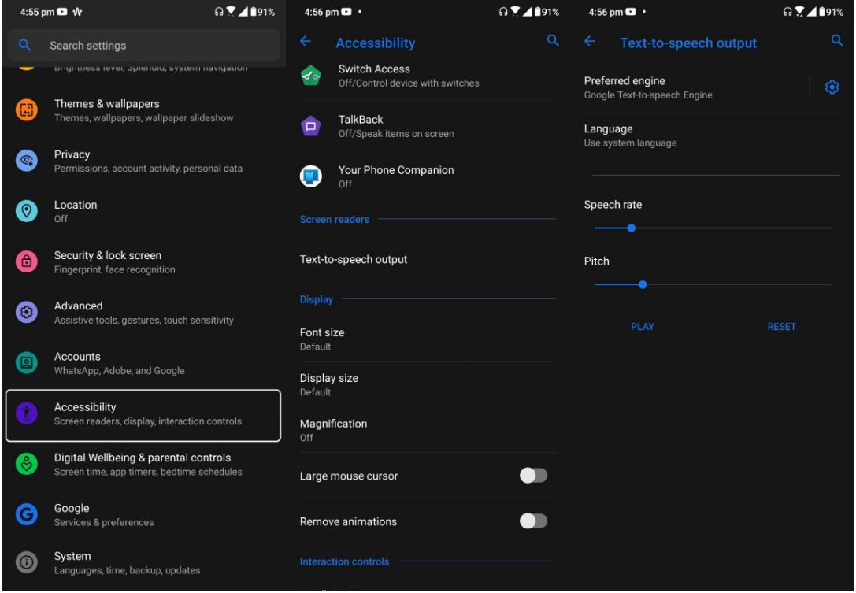Image resolution: width=856 pixels, height=593 pixels.
Task: Tap the Your Phone Companion icon
Action: pyautogui.click(x=310, y=176)
